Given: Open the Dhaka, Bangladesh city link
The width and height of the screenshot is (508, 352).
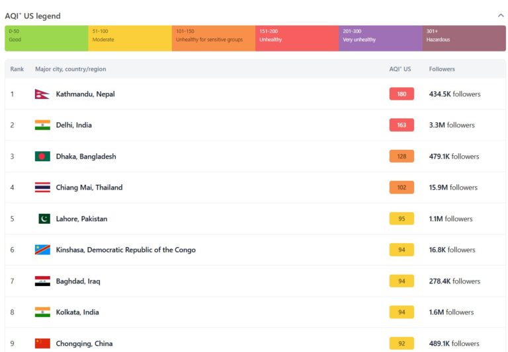Looking at the screenshot, I should (x=86, y=157).
